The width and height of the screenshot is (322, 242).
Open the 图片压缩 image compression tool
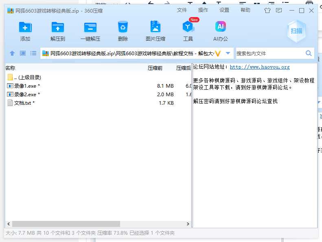click(x=156, y=27)
